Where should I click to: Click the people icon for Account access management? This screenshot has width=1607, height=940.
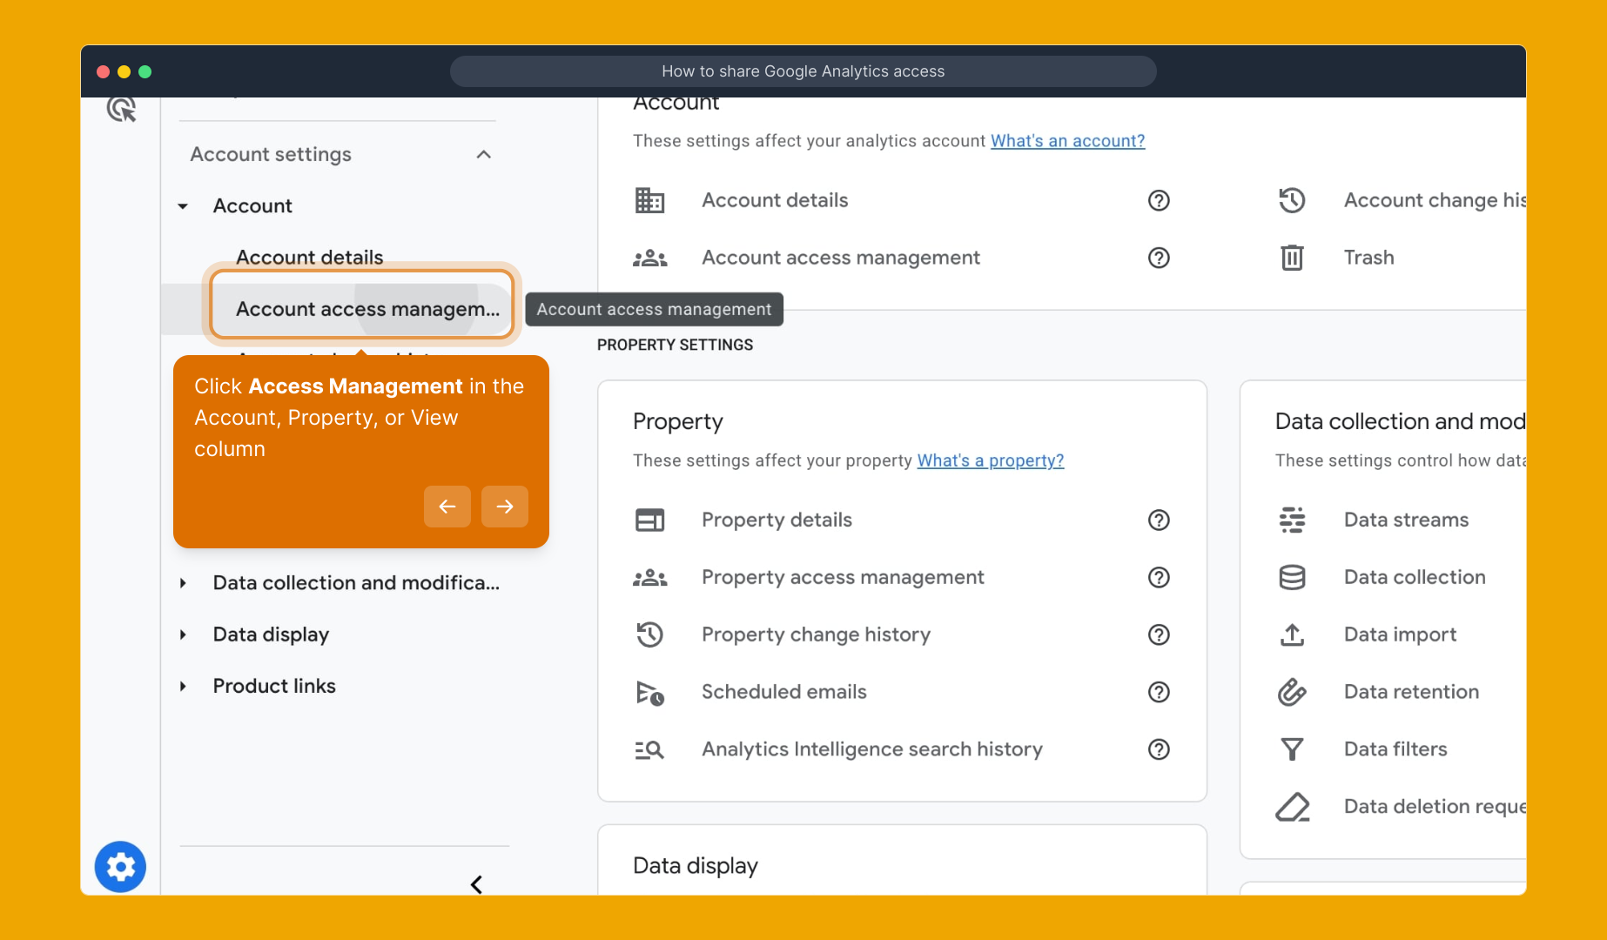click(x=650, y=258)
